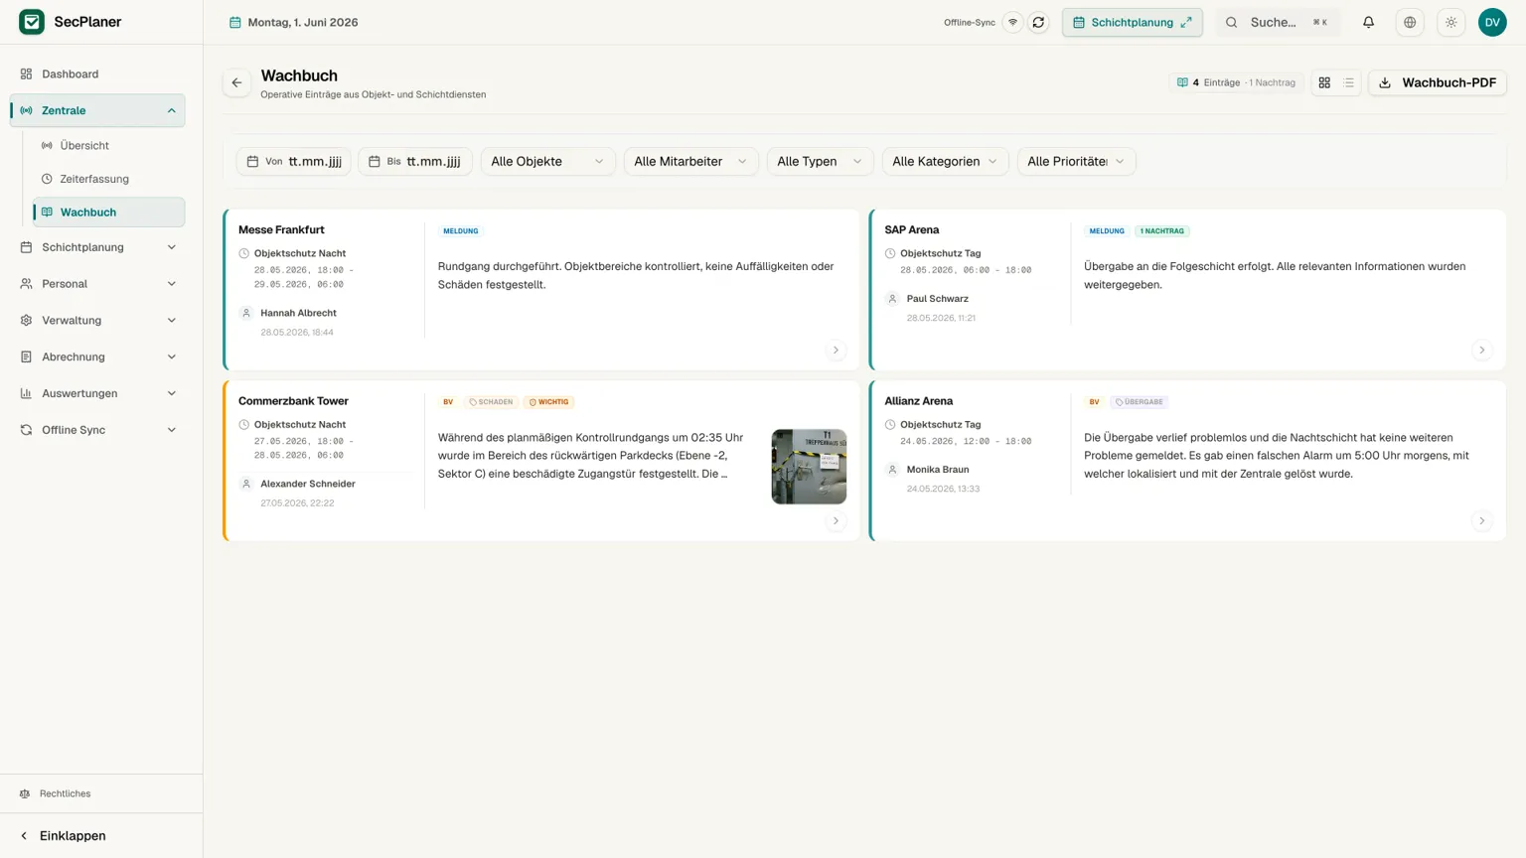The image size is (1526, 858).
Task: Click the sync refresh icon
Action: (1038, 22)
